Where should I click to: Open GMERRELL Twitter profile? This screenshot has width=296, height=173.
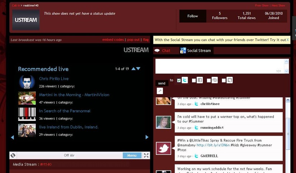point(209,156)
